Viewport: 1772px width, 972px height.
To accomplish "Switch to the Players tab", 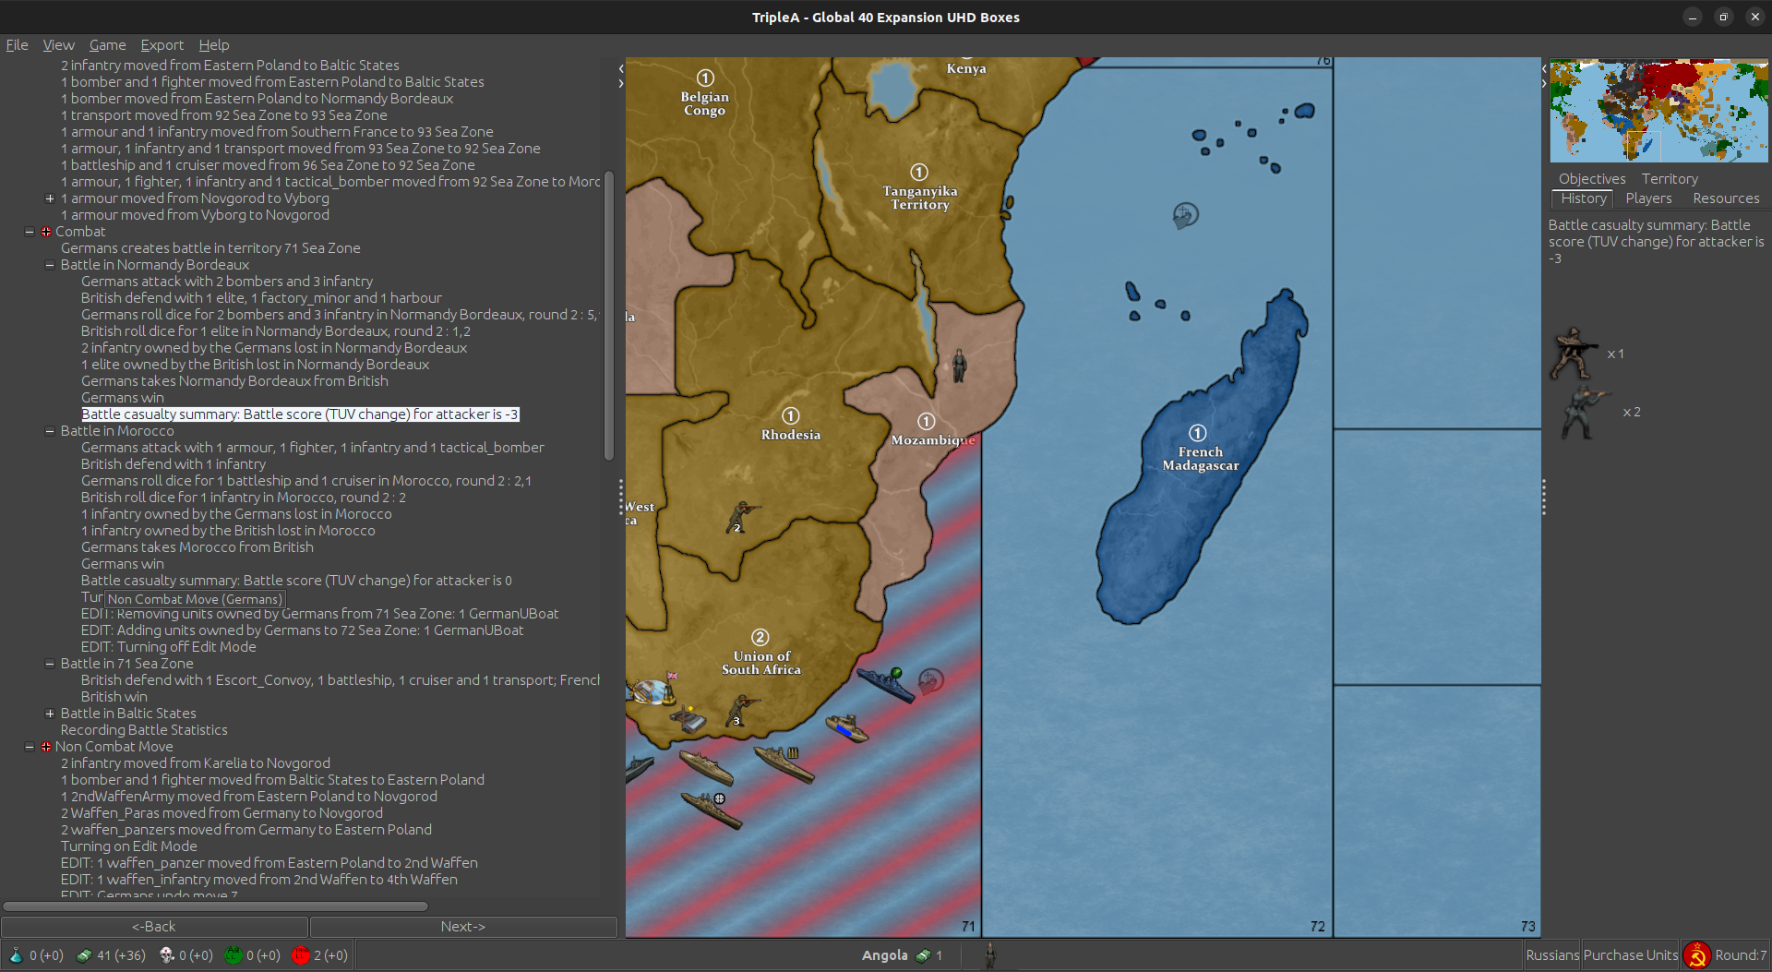I will (1648, 198).
